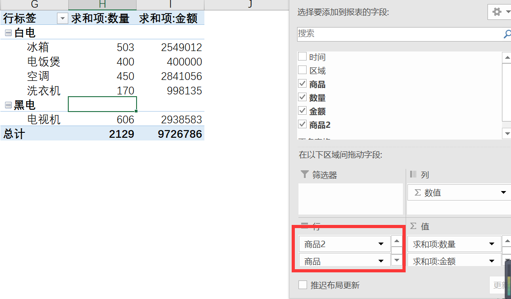Select the 冰箱 row label cell

(x=34, y=47)
